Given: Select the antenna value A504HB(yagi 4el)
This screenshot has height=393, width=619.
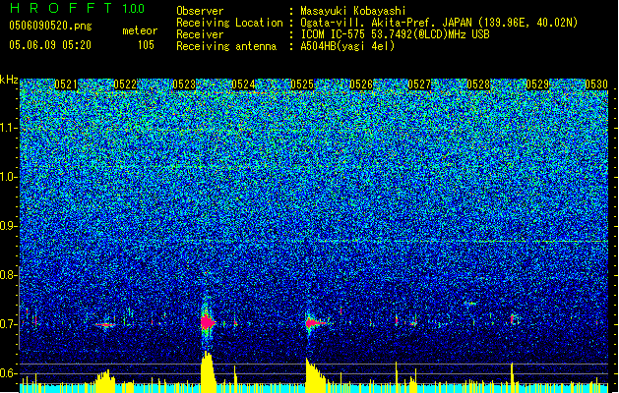Looking at the screenshot, I should (347, 46).
